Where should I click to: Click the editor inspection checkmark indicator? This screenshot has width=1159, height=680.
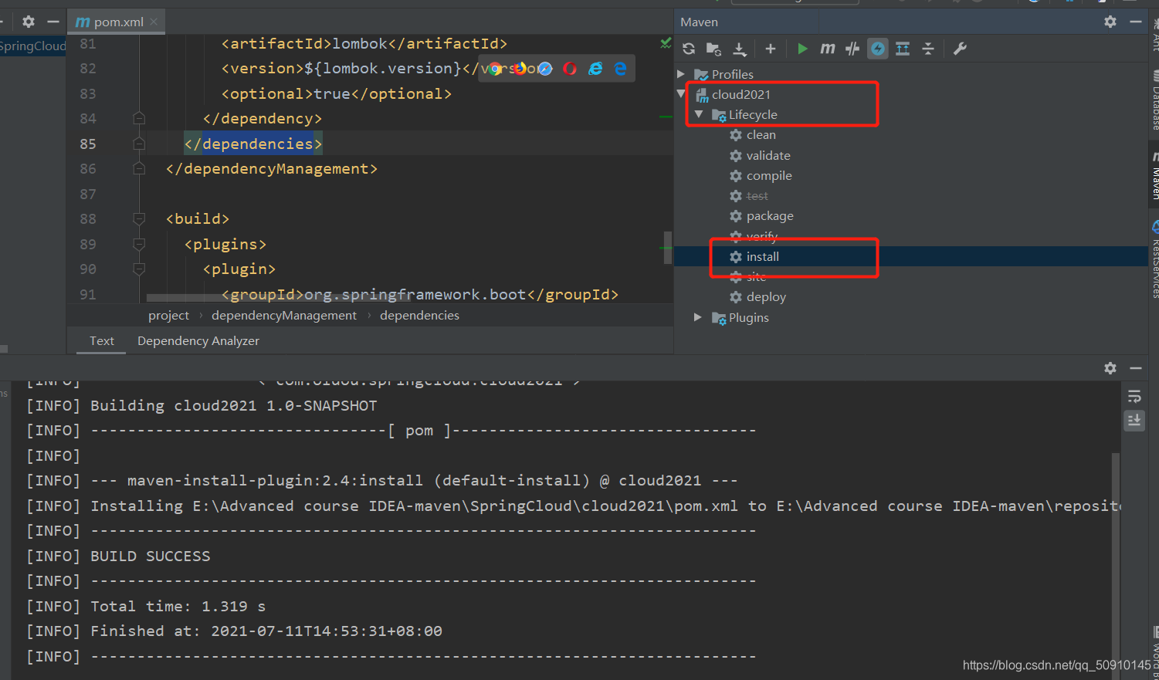tap(666, 43)
